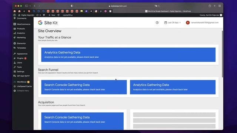Open the New content menu
Viewport: 237px width, 133px height.
click(52, 15)
